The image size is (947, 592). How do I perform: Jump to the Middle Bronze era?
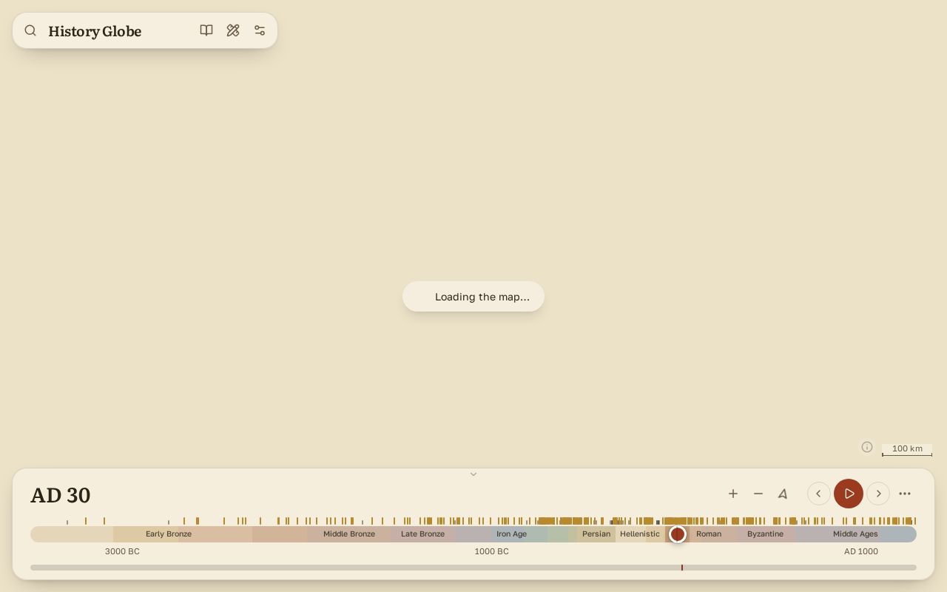pos(349,534)
